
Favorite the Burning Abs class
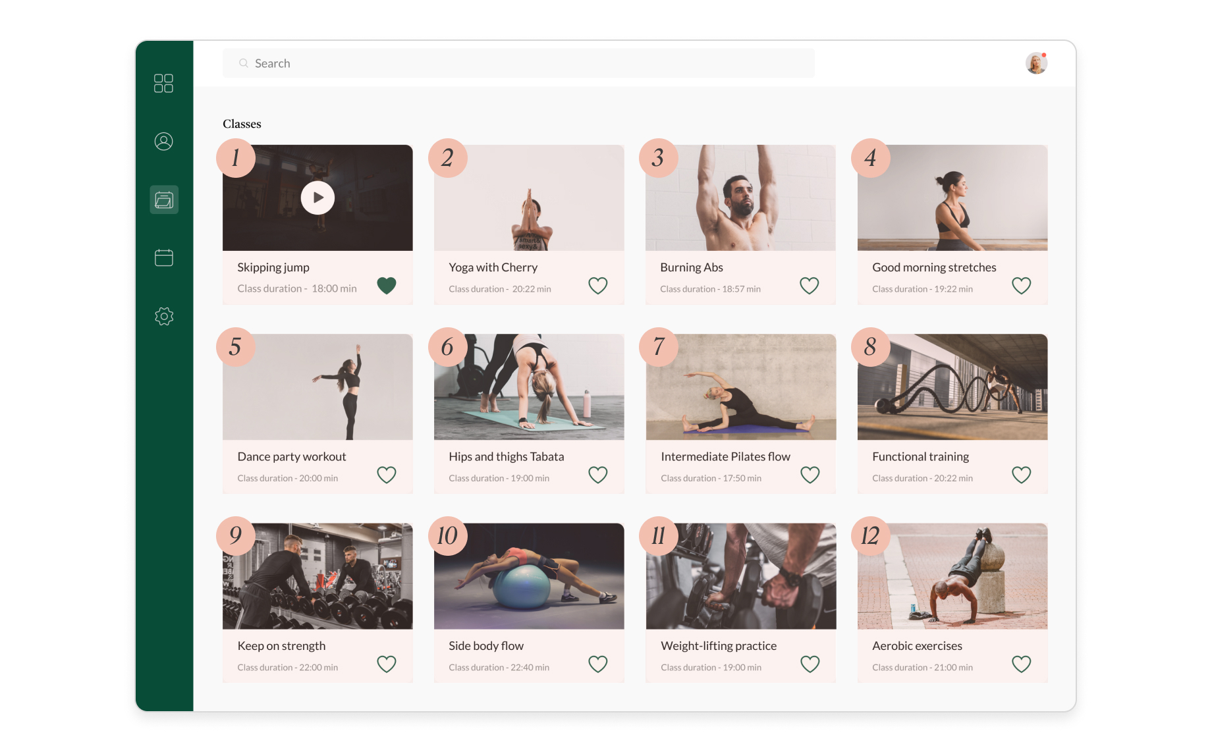(809, 285)
